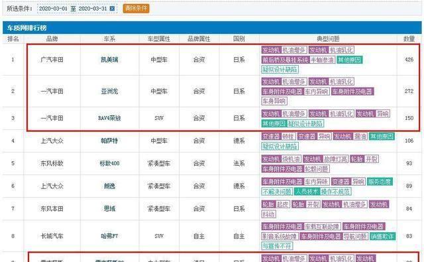Click the 长城汽车 brand cell
Image resolution: width=424 pixels, height=262 pixels.
click(52, 236)
